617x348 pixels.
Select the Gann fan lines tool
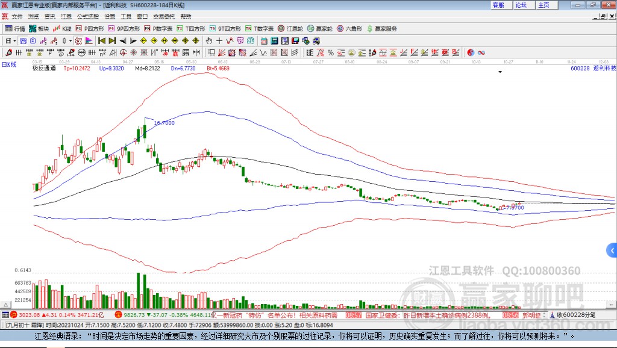click(x=222, y=53)
